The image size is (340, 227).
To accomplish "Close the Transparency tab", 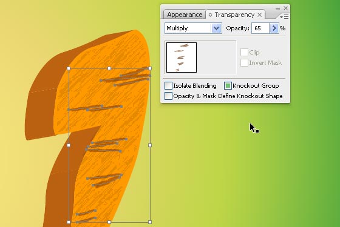I will click(260, 15).
